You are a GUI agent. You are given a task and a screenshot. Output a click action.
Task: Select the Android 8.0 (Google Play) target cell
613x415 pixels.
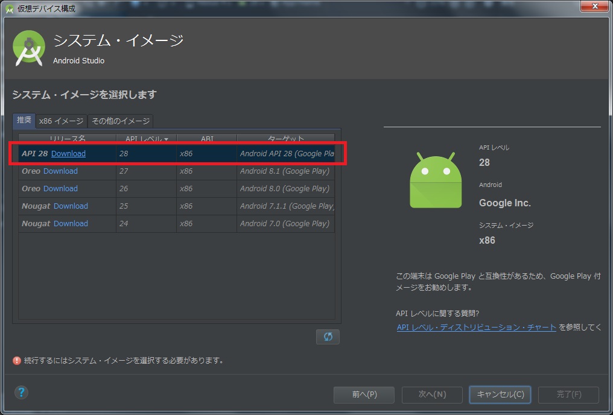click(x=286, y=189)
